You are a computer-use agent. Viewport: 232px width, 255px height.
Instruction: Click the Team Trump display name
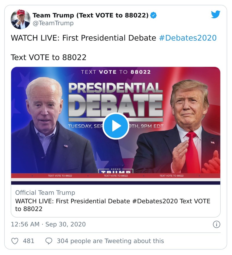click(x=90, y=15)
